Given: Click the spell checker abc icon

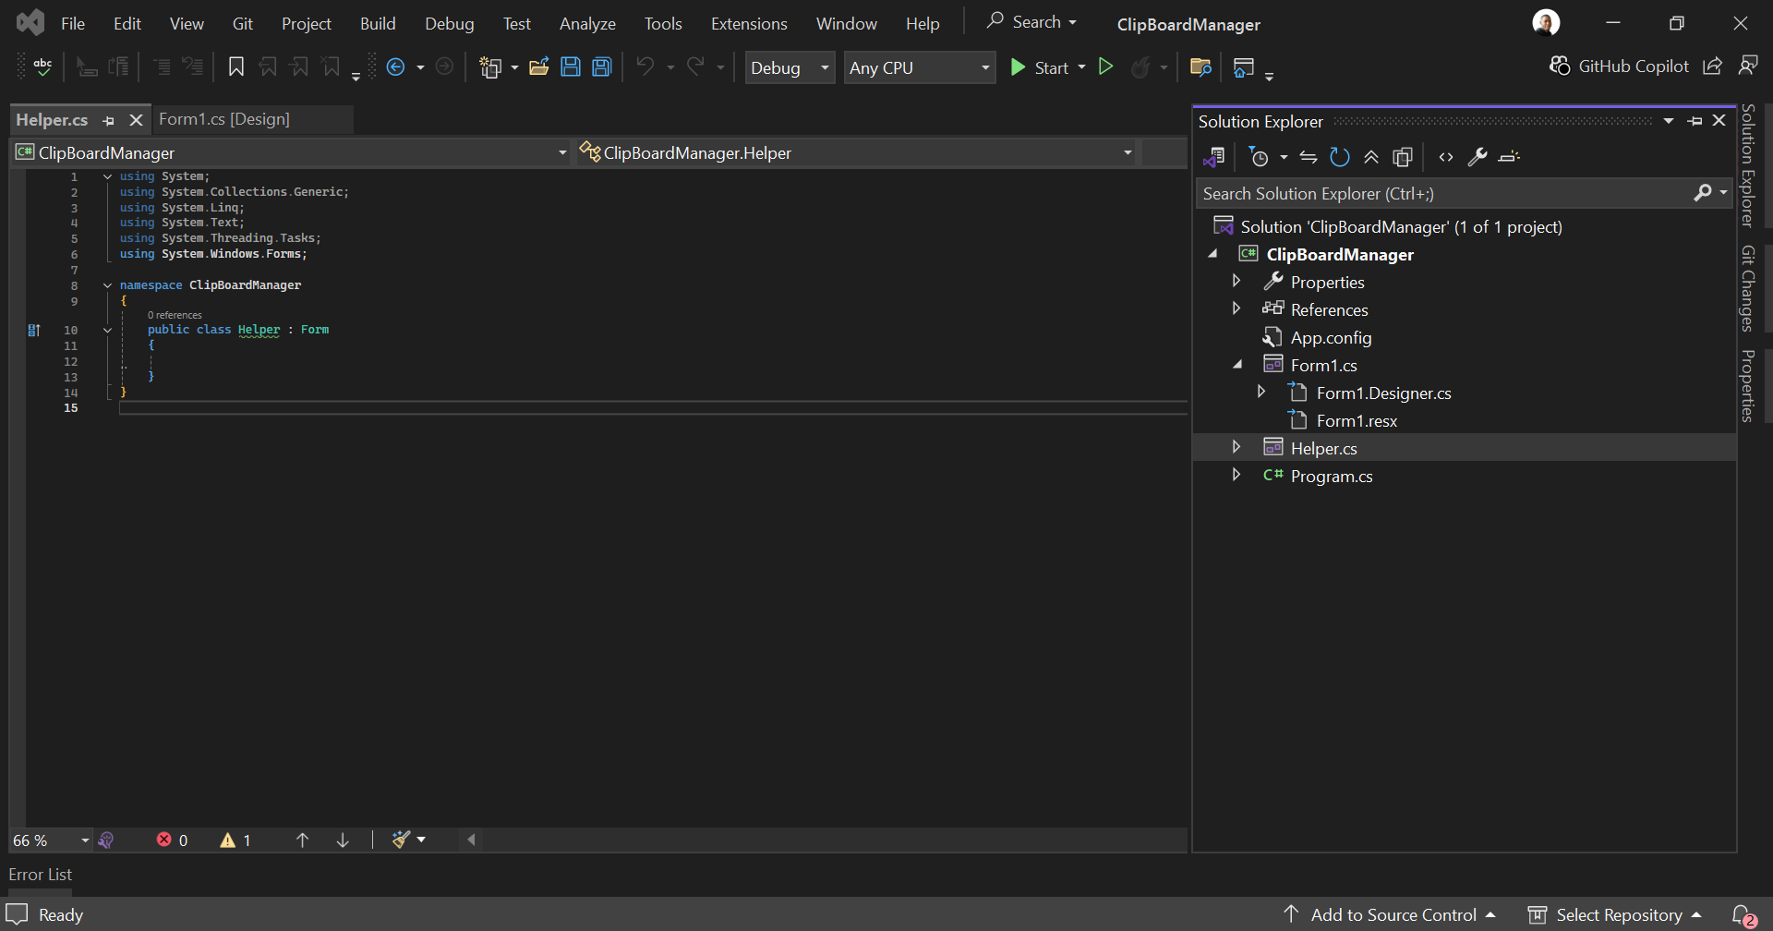Looking at the screenshot, I should (x=42, y=66).
